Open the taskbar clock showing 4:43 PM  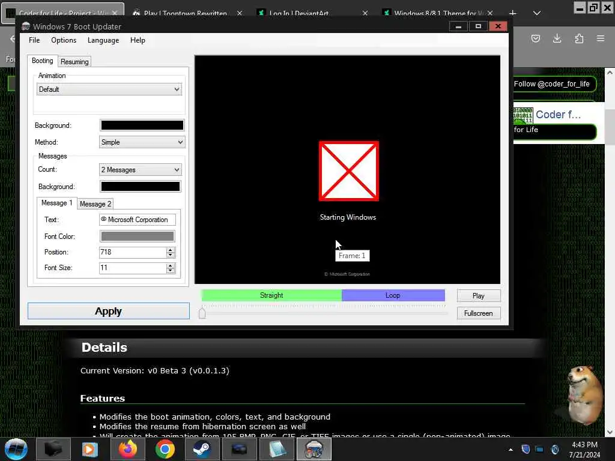pos(584,450)
